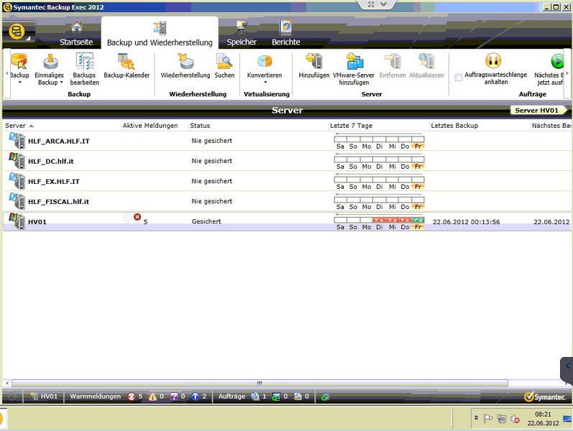Expand the Konvertieren dropdown arrow

265,82
